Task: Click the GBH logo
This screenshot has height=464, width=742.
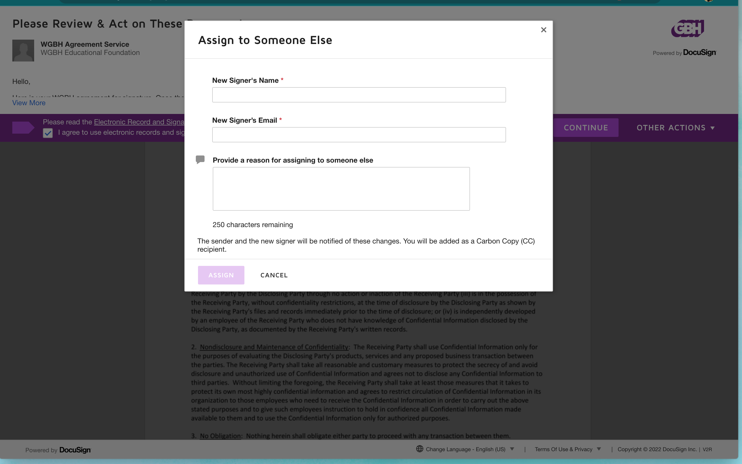Action: 687,28
